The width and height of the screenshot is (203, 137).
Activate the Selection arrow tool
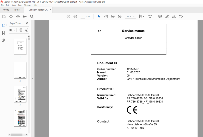tap(99, 16)
